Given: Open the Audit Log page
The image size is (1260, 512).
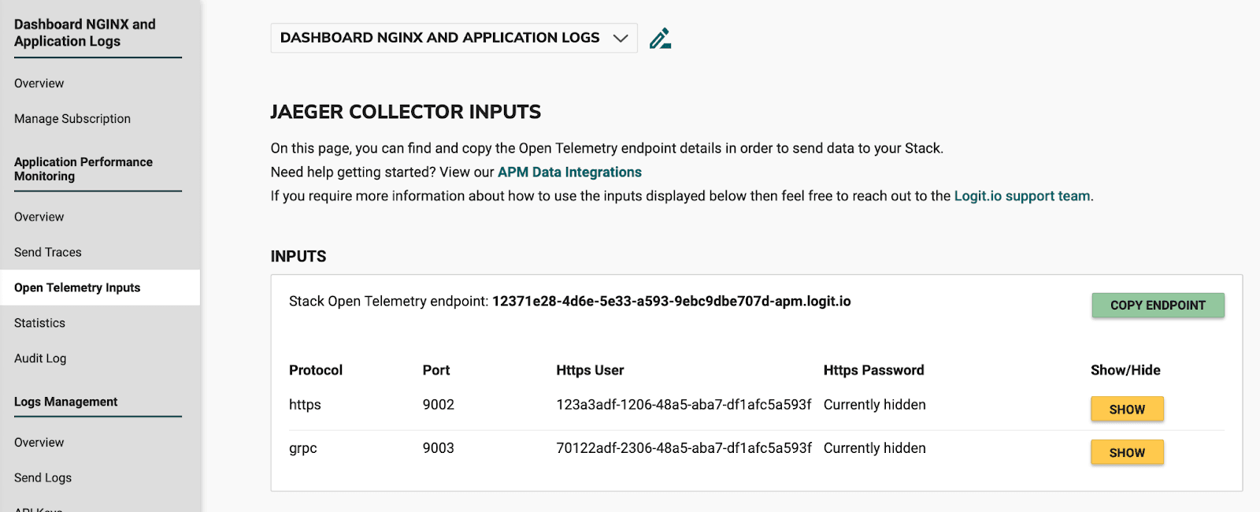Looking at the screenshot, I should tap(40, 359).
